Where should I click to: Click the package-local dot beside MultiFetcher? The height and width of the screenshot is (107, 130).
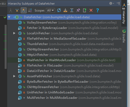click(x=24, y=98)
